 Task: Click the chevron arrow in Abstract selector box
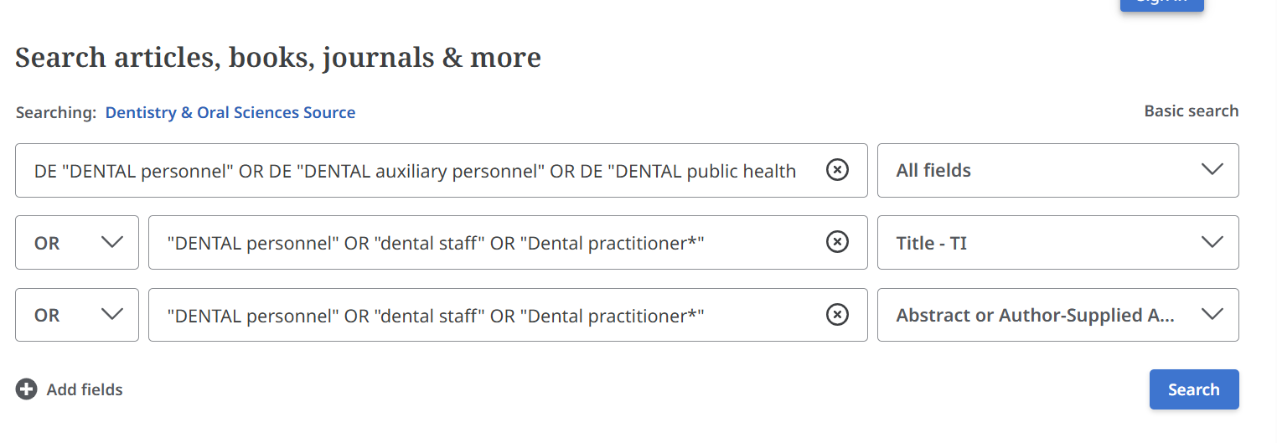pos(1212,315)
